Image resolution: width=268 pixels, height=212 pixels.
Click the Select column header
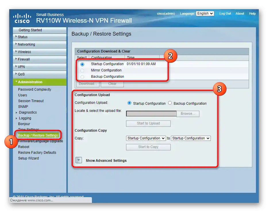[82, 58]
